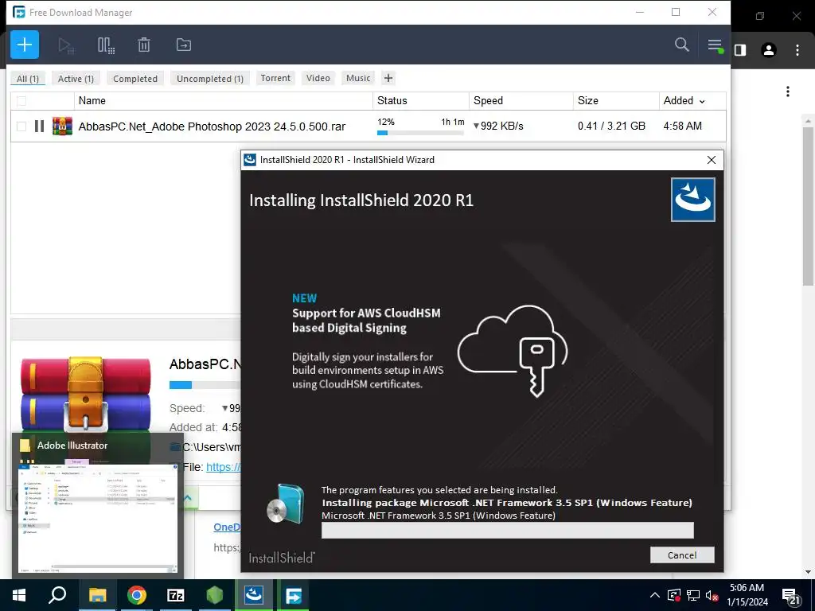Open network status in system tray
The height and width of the screenshot is (611, 815).
(693, 595)
